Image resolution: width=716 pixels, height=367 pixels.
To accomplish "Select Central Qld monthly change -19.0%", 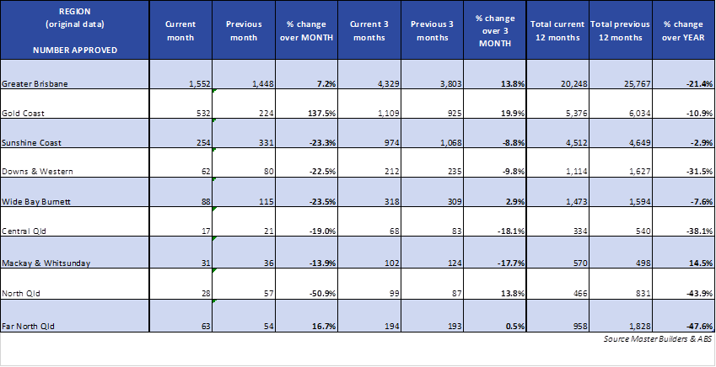I will click(x=306, y=221).
